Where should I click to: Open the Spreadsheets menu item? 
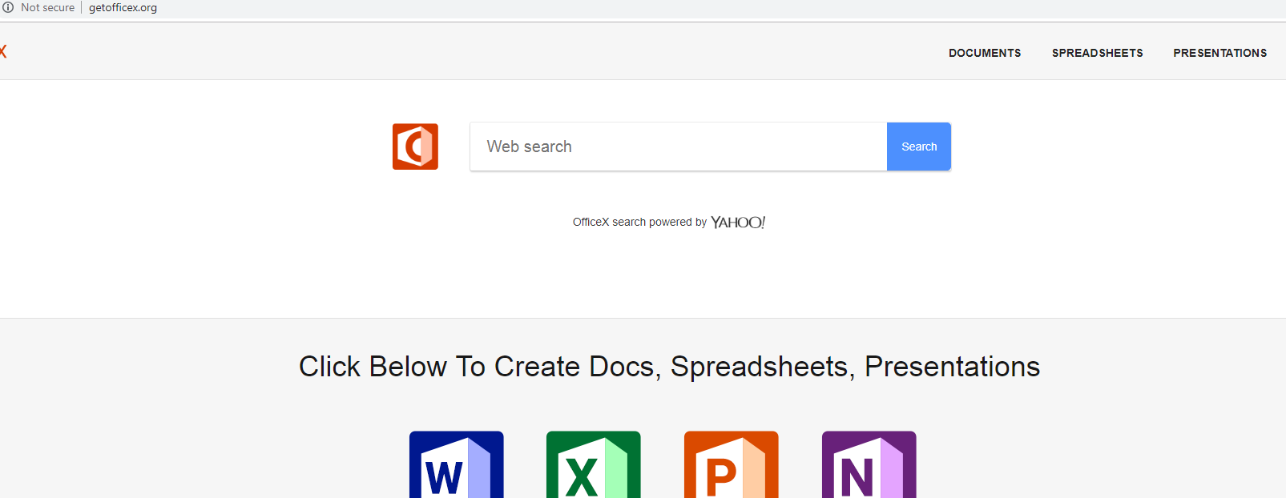click(1097, 53)
